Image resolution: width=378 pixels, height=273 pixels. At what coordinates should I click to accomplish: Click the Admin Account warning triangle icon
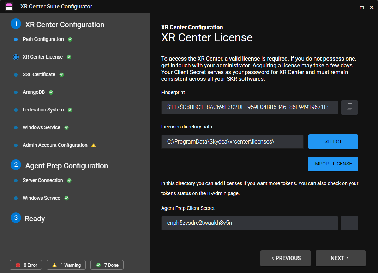click(x=94, y=145)
